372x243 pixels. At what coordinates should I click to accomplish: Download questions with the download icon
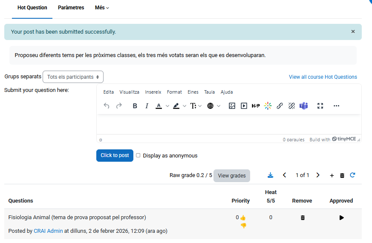pyautogui.click(x=270, y=175)
